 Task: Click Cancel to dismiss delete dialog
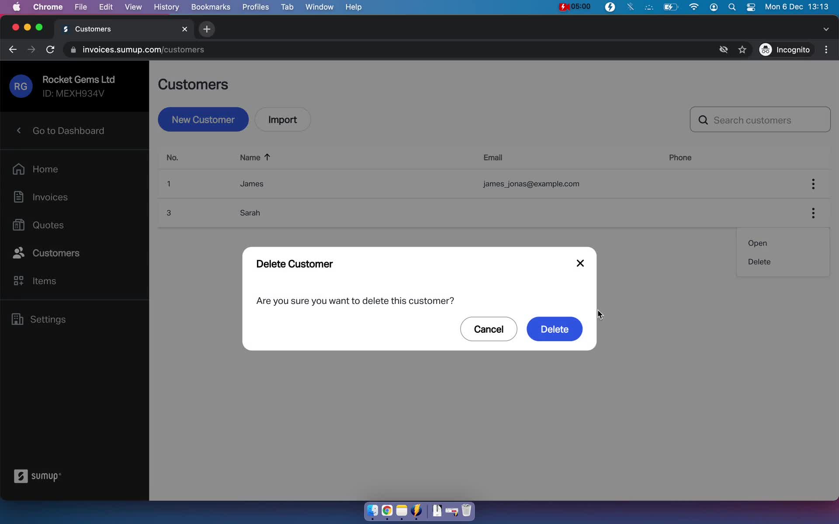(489, 329)
